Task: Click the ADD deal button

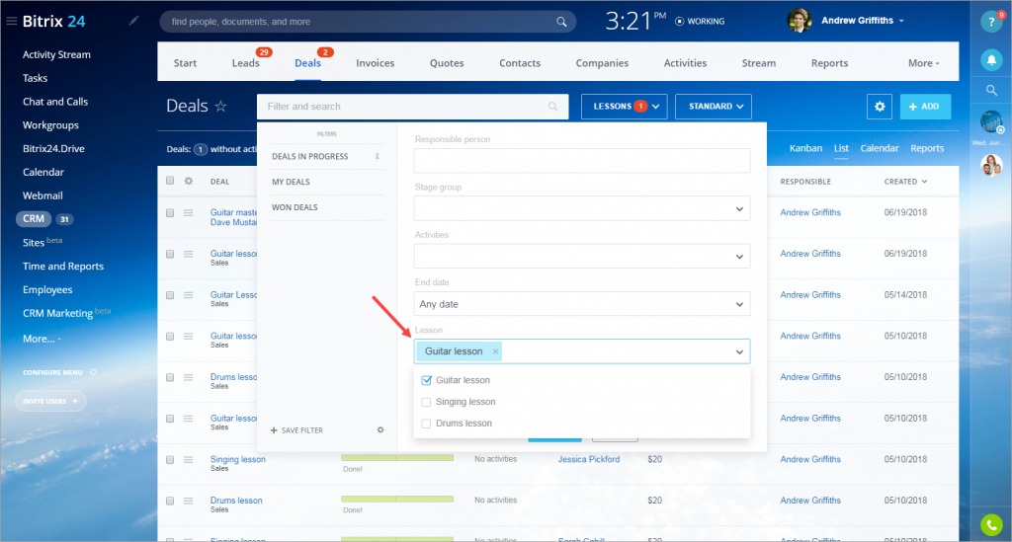Action: [925, 107]
